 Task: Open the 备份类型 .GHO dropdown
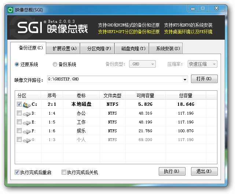[142, 64]
